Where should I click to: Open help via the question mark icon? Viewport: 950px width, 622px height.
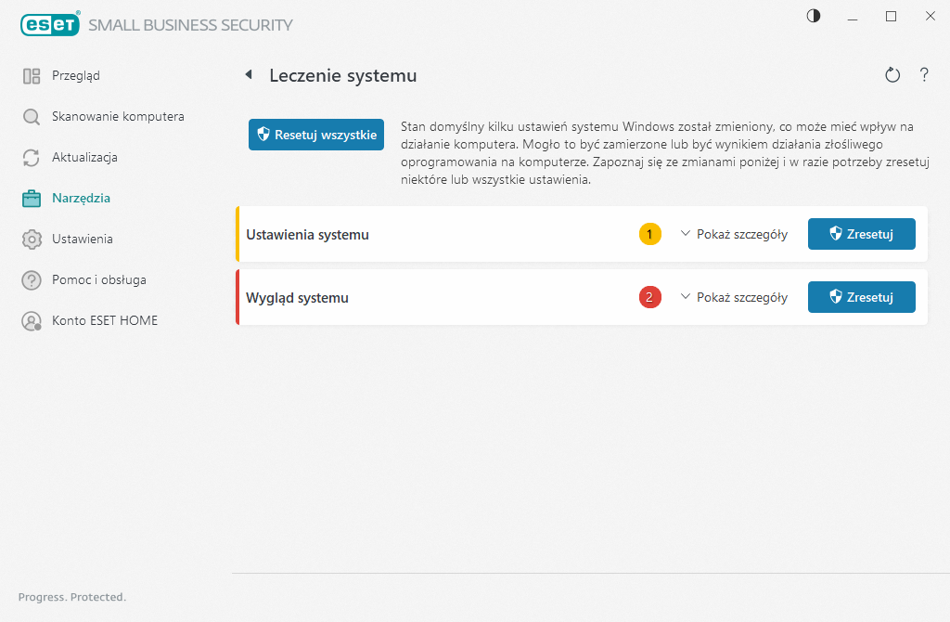coord(924,75)
